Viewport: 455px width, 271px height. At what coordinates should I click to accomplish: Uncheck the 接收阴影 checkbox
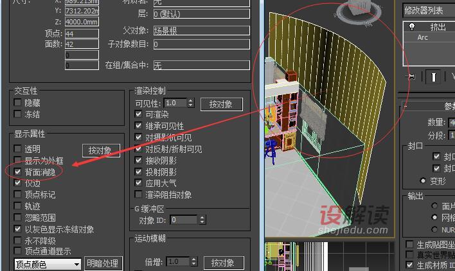(x=138, y=161)
